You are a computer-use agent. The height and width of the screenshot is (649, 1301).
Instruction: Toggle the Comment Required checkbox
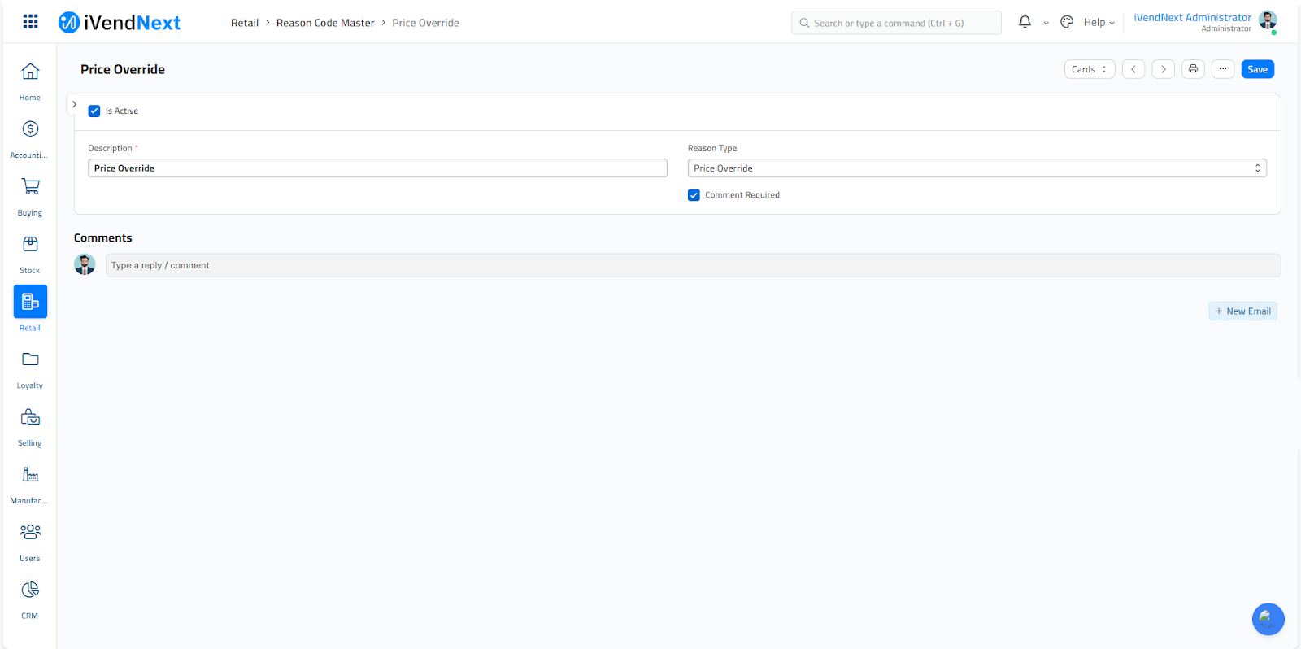[x=694, y=195]
